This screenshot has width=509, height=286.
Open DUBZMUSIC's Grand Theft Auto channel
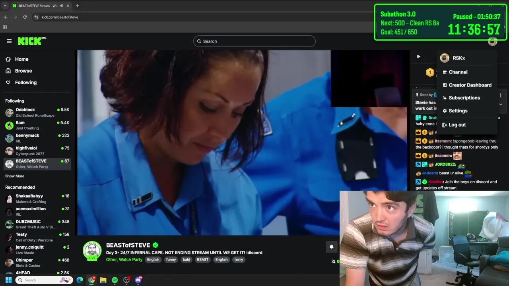[x=37, y=224]
